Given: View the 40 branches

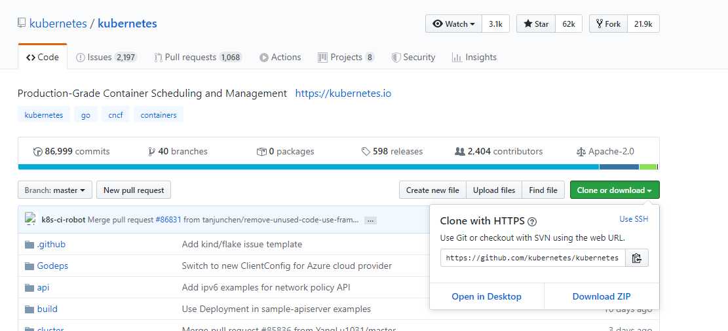Looking at the screenshot, I should [x=178, y=152].
